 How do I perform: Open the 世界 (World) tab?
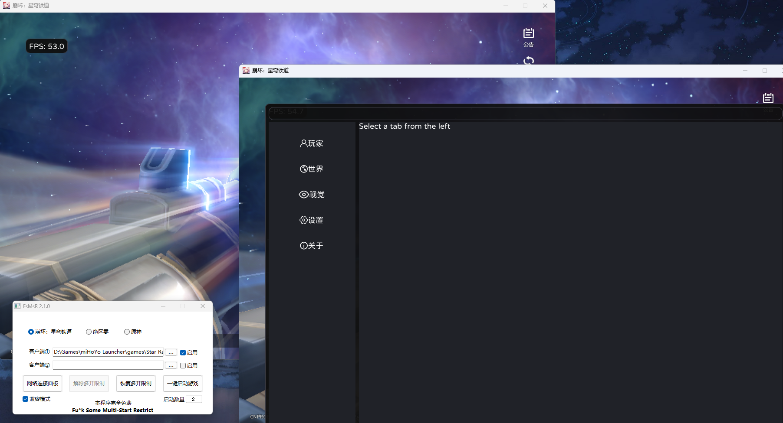click(312, 169)
